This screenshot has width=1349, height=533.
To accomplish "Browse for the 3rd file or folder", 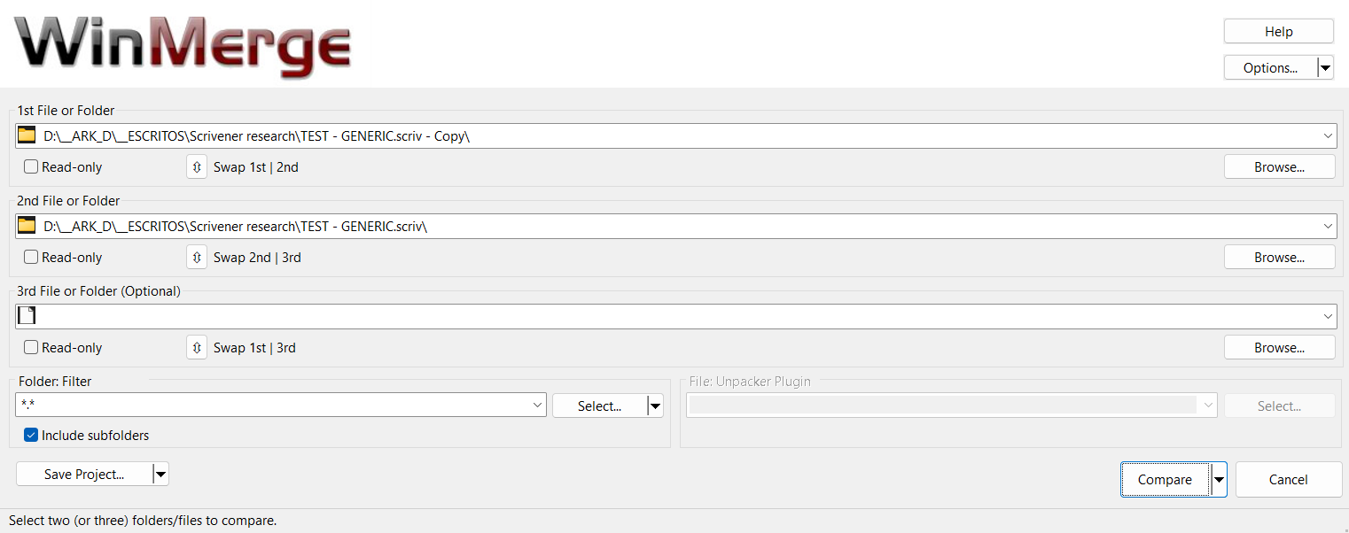I will pyautogui.click(x=1279, y=348).
